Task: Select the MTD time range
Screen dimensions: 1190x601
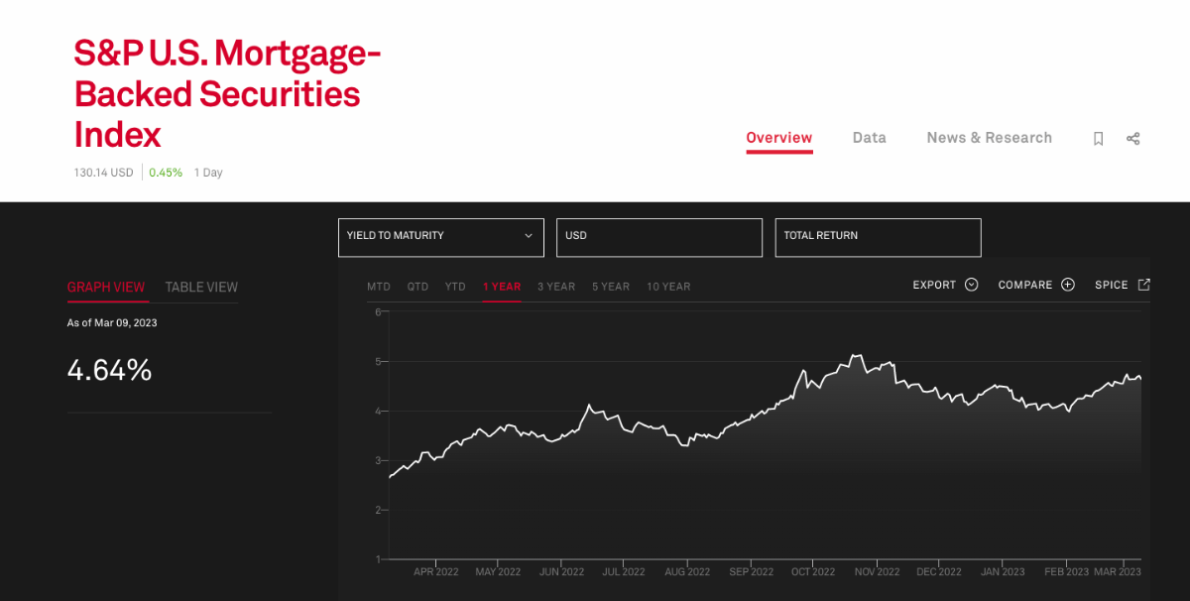Action: [x=379, y=287]
